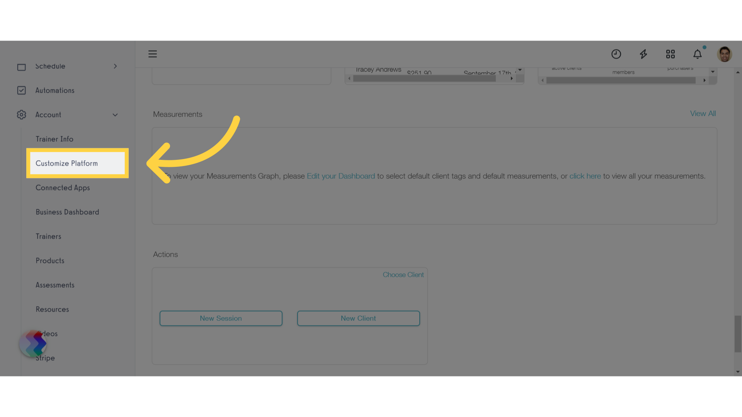Screen dimensions: 742x417
Task: Click the Automations sidebar icon
Action: tap(21, 90)
